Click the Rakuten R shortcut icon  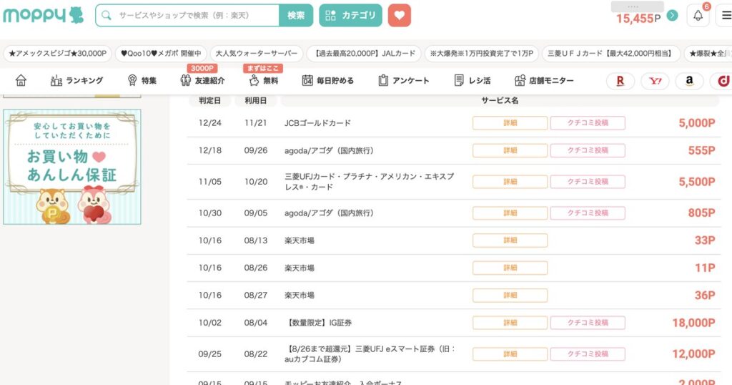620,82
